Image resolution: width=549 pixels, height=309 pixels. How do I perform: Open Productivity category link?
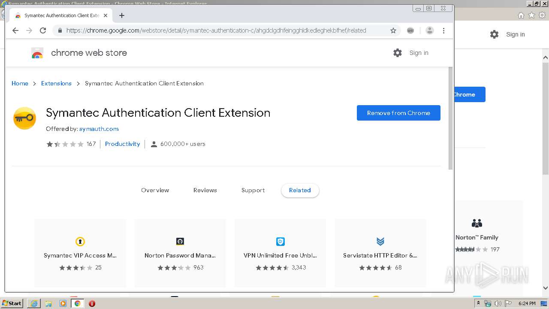[123, 144]
